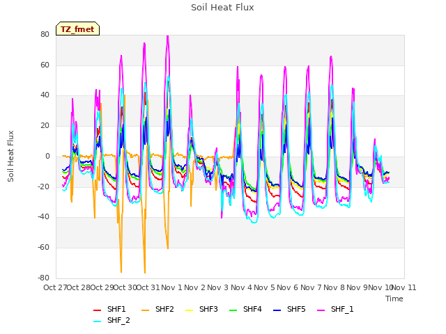Click the Oct 30 x-axis tick label
This screenshot has height=334, width=446.
[x=125, y=287]
